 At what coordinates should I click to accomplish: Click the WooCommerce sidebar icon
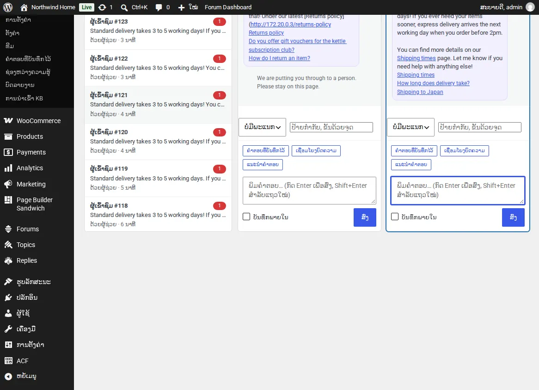click(x=8, y=121)
